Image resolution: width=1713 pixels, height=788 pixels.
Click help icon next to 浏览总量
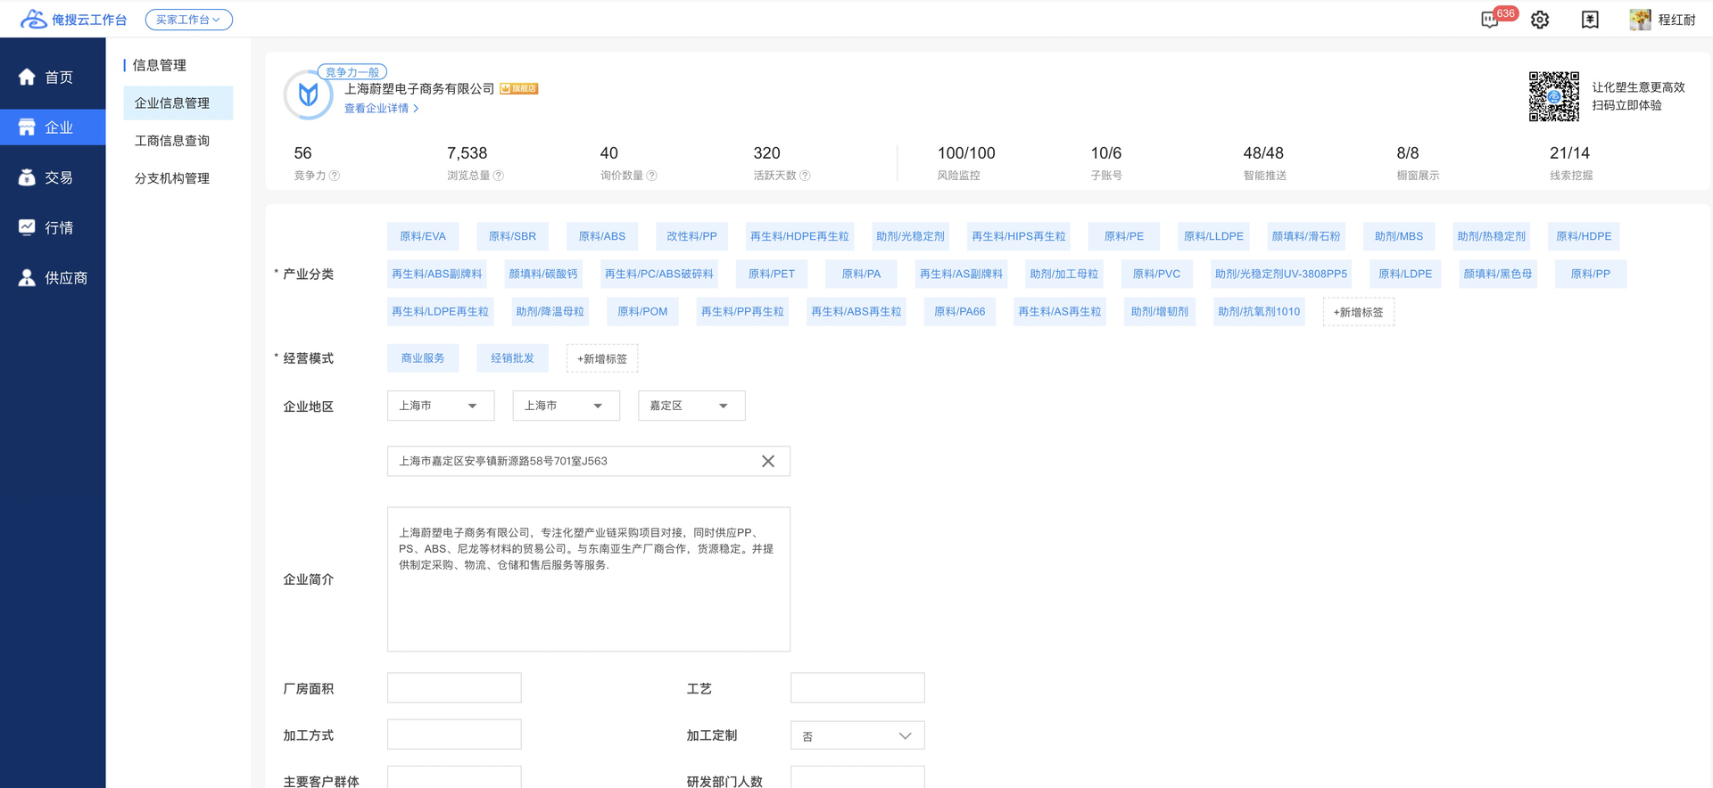(499, 176)
